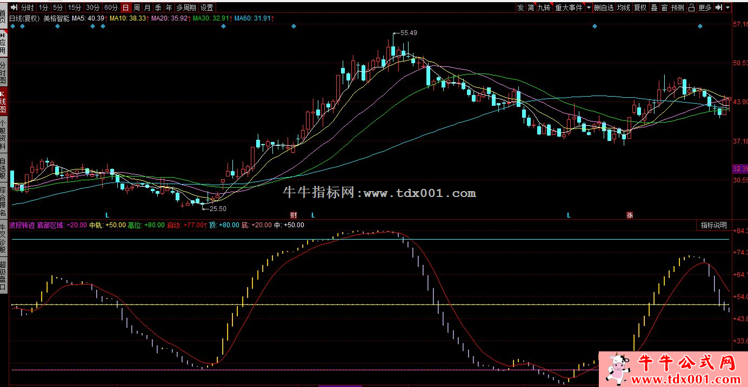Click the 55.49 high price label
Viewport: 748px width, 387px height.
408,33
